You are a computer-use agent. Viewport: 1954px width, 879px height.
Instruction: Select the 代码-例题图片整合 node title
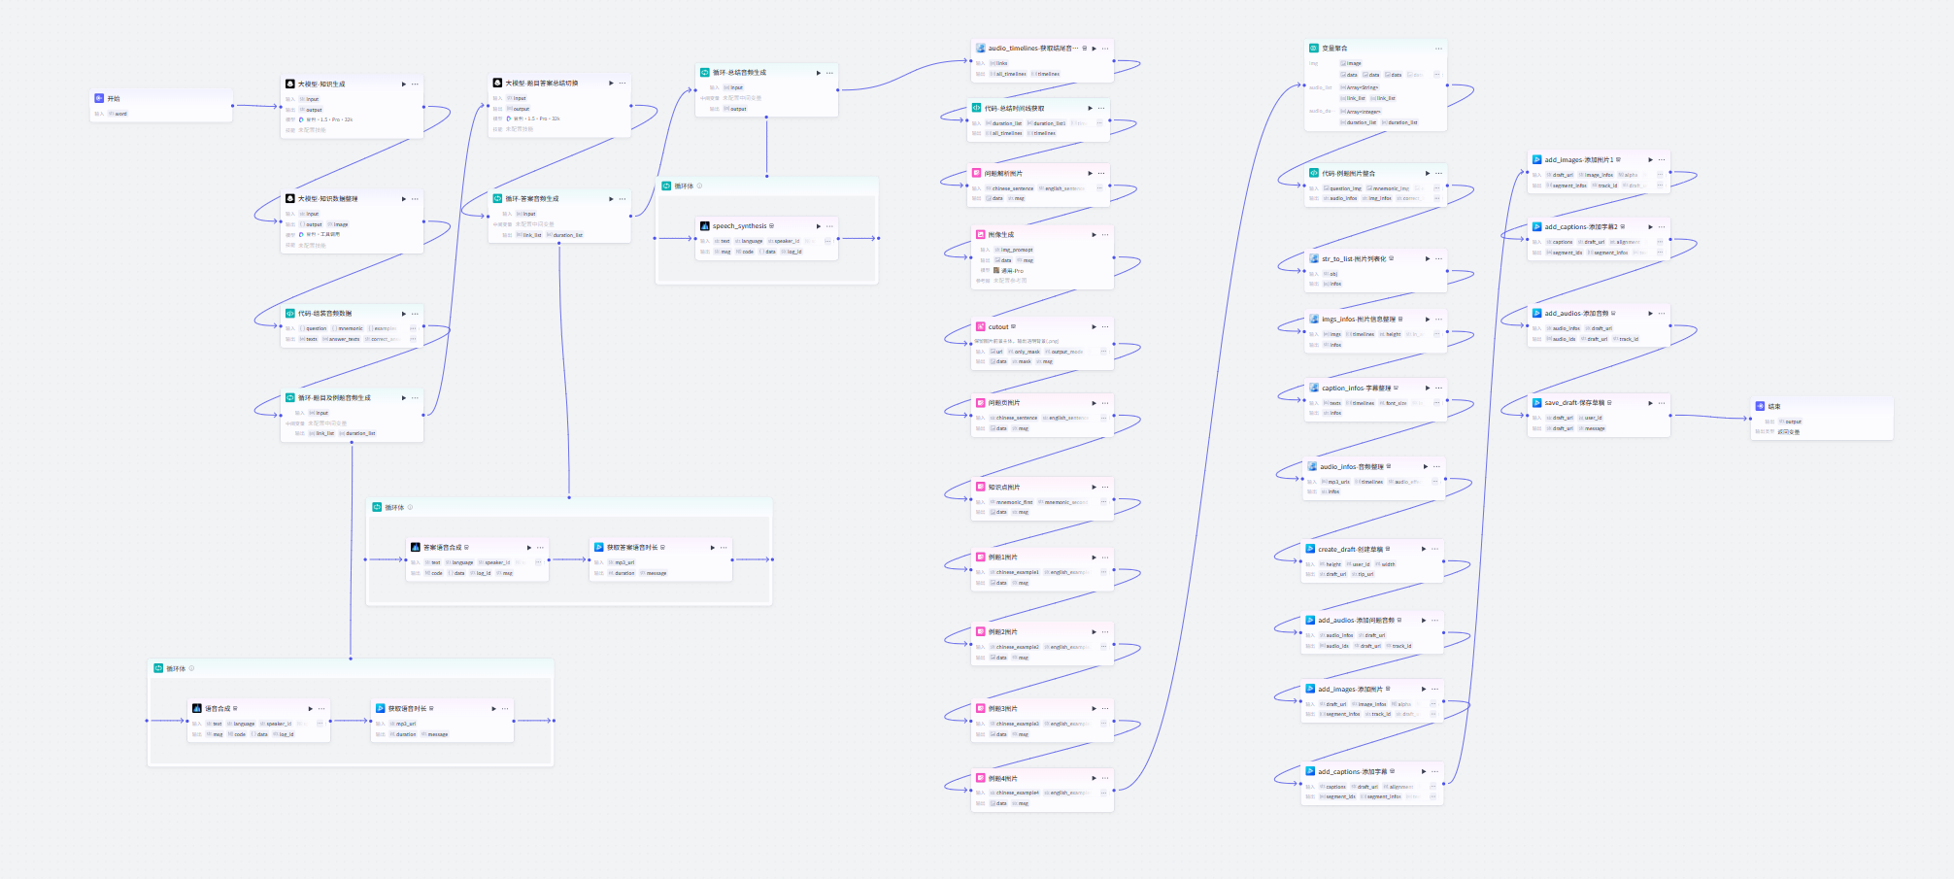pyautogui.click(x=1348, y=173)
